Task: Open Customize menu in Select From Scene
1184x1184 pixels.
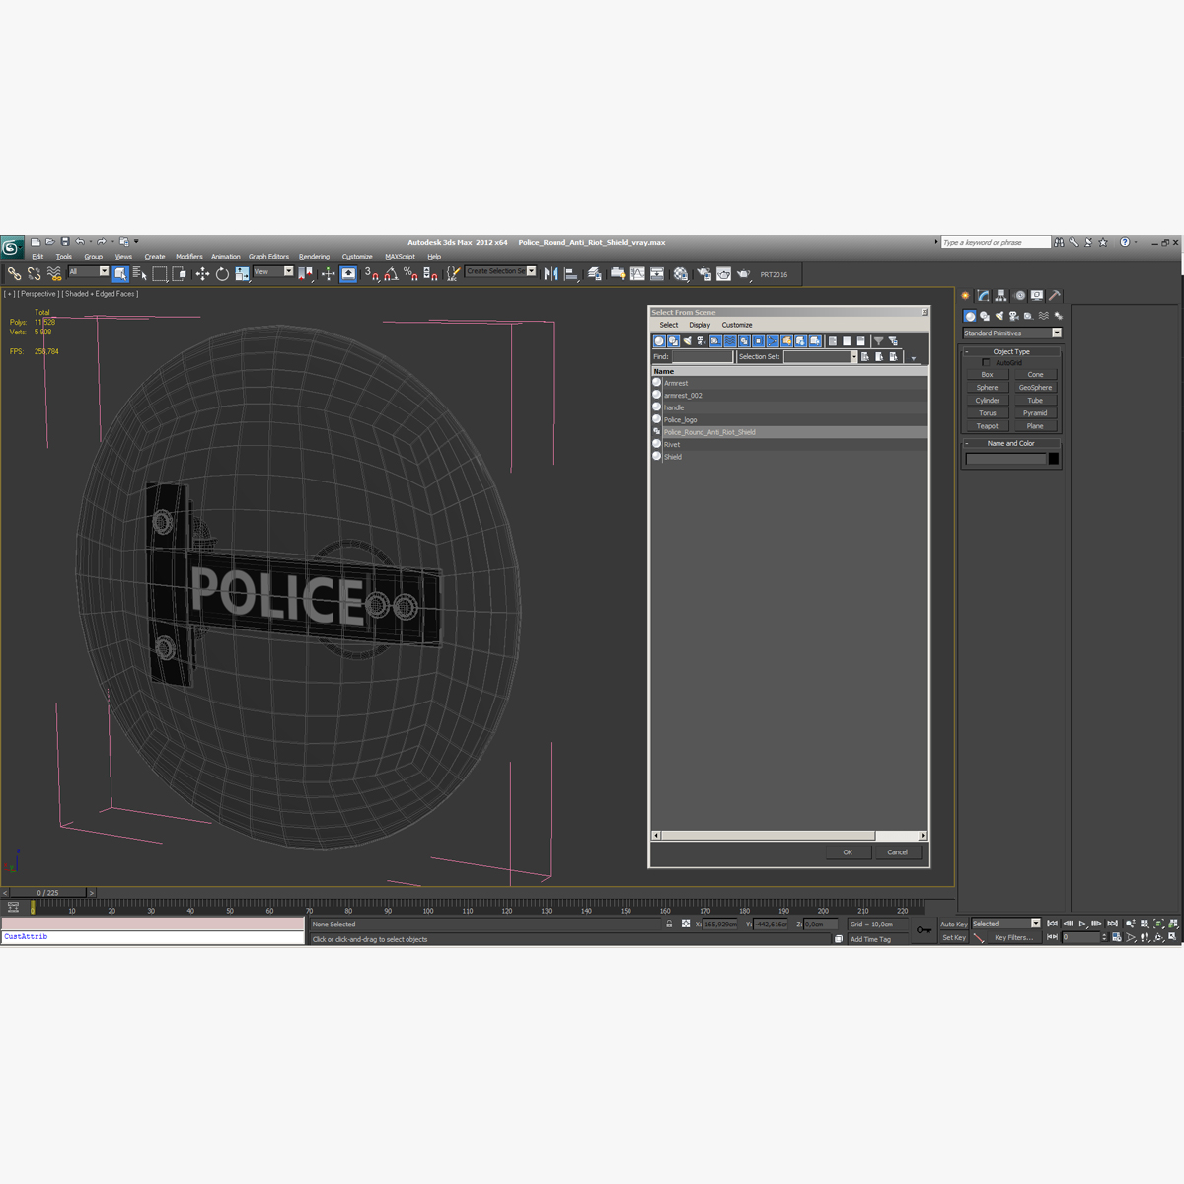Action: coord(737,325)
